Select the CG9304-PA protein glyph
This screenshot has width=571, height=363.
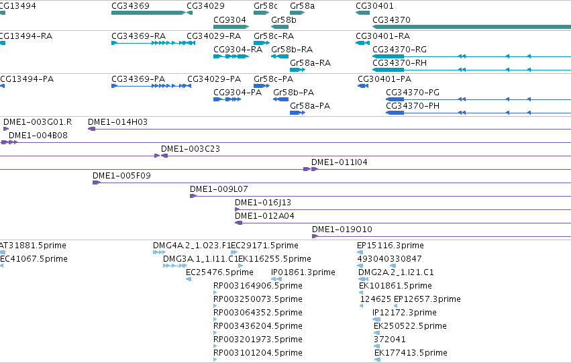click(227, 99)
